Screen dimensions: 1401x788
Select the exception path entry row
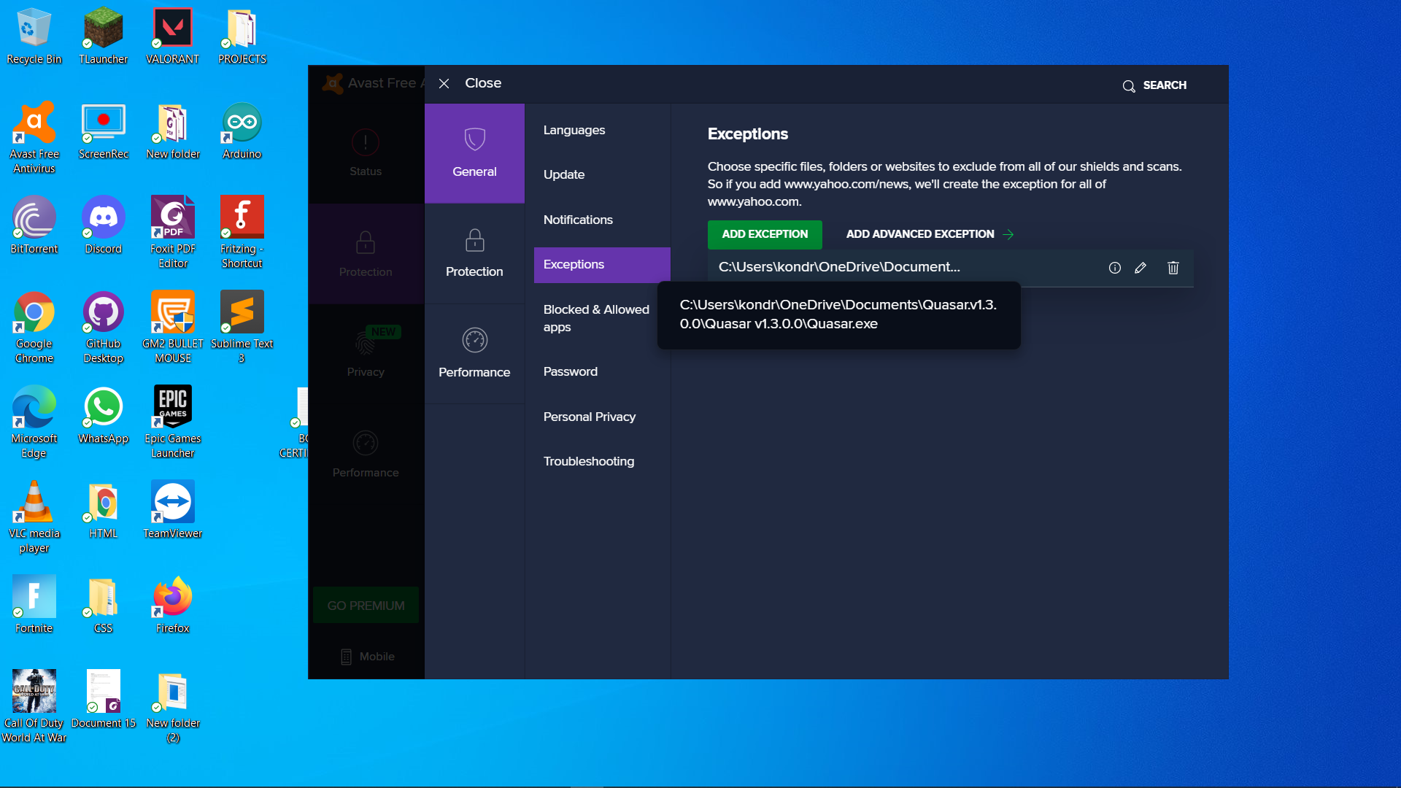coord(839,267)
